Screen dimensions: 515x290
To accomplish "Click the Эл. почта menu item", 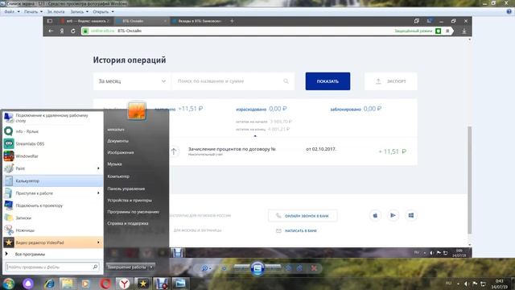I will pyautogui.click(x=56, y=11).
